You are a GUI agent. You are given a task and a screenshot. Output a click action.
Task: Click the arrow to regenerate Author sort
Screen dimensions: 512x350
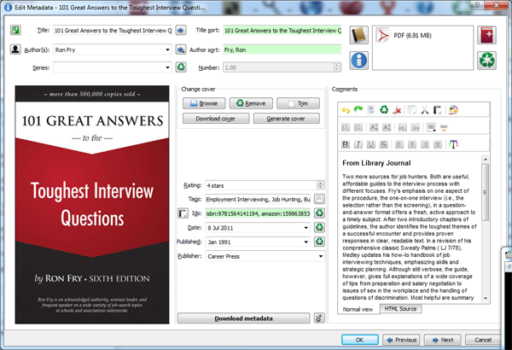181,50
